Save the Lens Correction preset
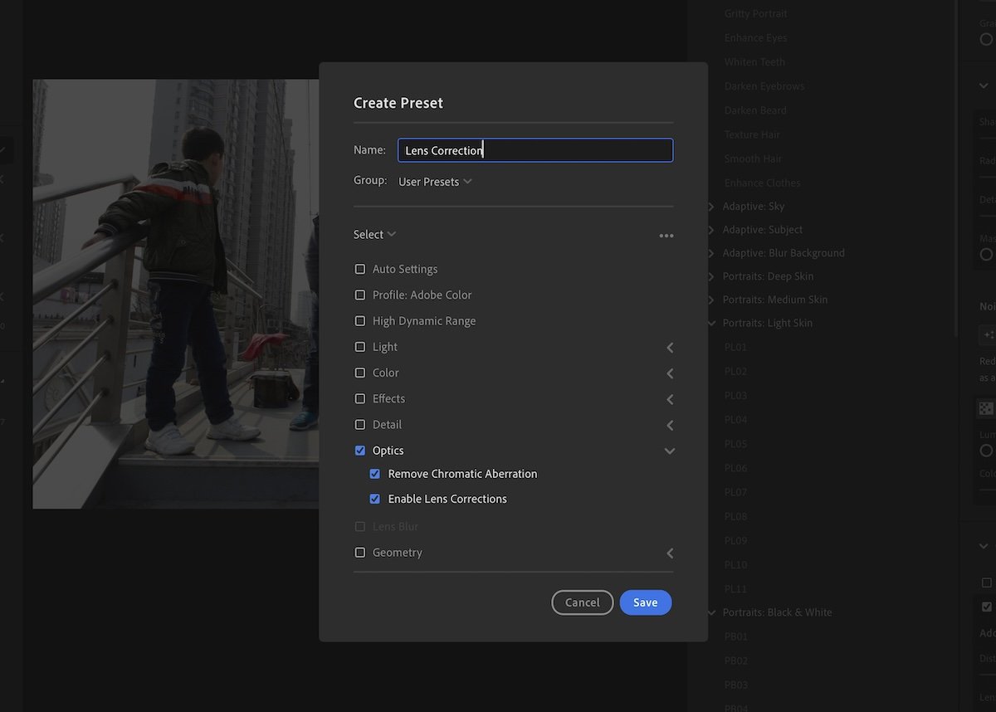This screenshot has height=712, width=996. coord(646,602)
